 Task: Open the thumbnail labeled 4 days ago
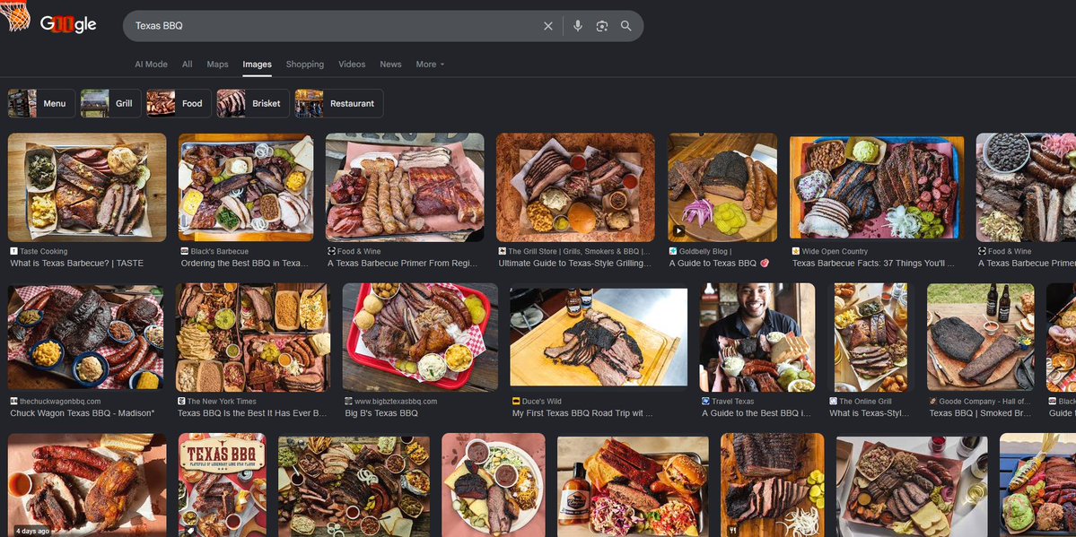[87, 485]
